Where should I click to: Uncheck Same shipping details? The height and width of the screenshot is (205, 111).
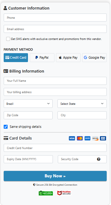click(6, 127)
